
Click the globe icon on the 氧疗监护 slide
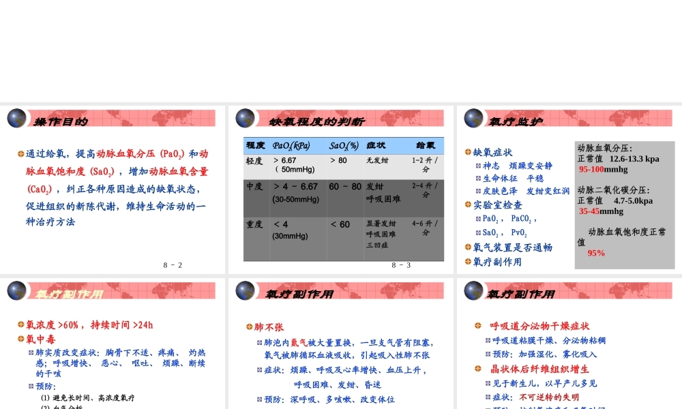point(473,118)
